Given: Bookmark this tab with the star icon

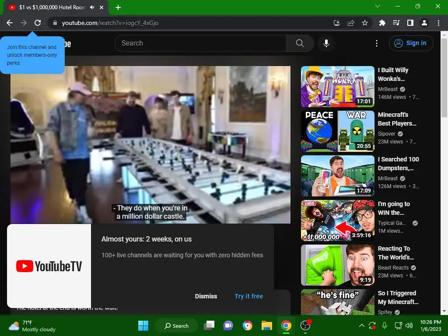Looking at the screenshot, I should 365,23.
